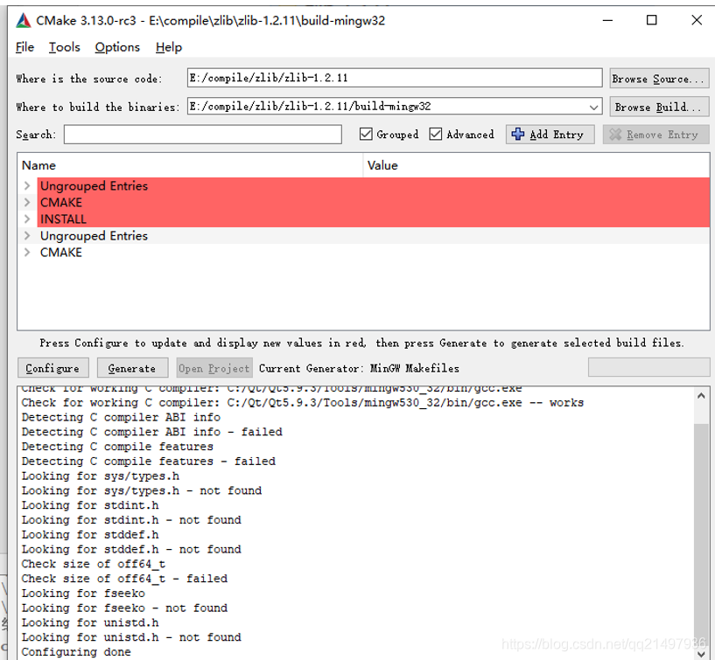Click Browse Build button
Image resolution: width=715 pixels, height=660 pixels.
coord(659,107)
